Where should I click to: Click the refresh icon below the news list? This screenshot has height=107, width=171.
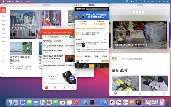(83, 74)
